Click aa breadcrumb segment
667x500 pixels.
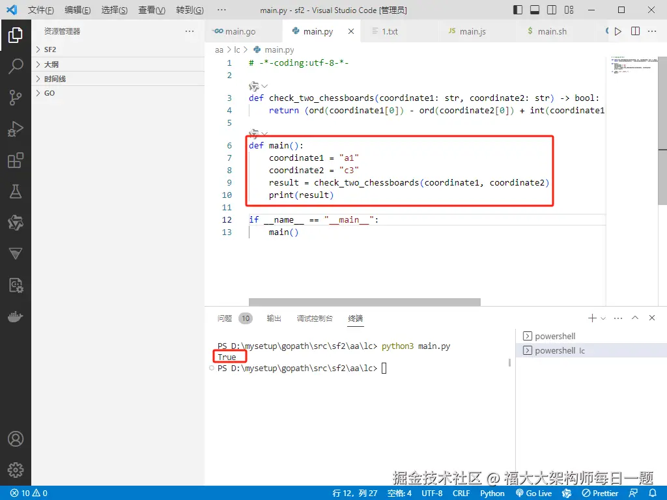[x=219, y=49]
